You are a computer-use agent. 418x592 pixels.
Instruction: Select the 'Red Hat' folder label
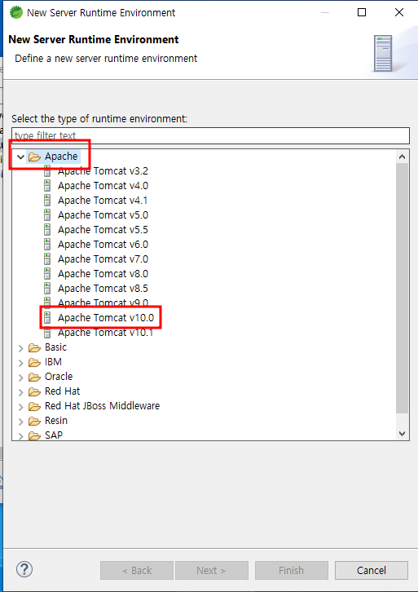(x=62, y=391)
